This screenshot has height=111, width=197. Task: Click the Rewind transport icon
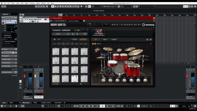click(89, 106)
